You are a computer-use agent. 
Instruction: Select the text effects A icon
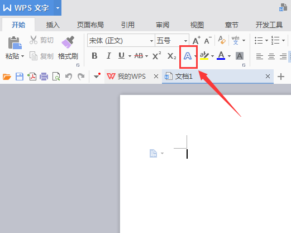[x=188, y=56]
